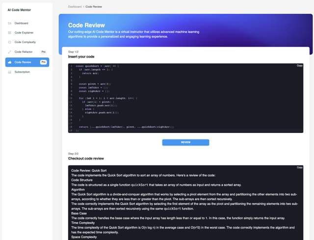The width and height of the screenshot is (314, 240).
Task: Click the Code Explainer sidebar icon
Action: pos(9,32)
